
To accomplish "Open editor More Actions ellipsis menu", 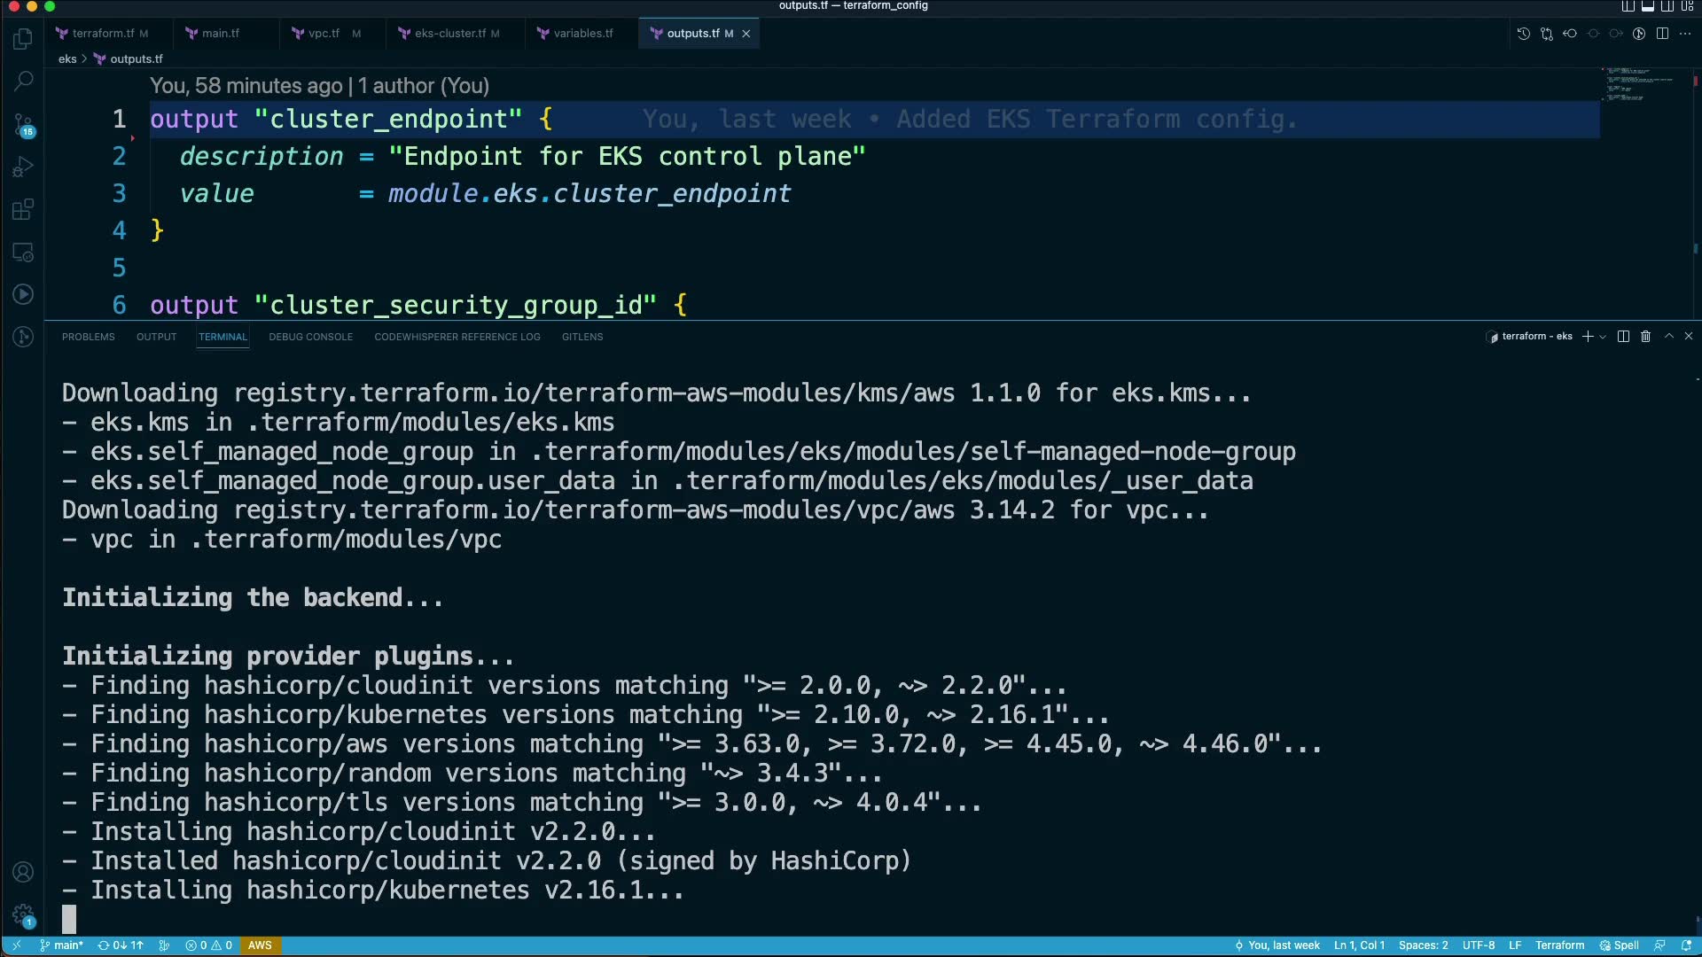I will tap(1685, 34).
